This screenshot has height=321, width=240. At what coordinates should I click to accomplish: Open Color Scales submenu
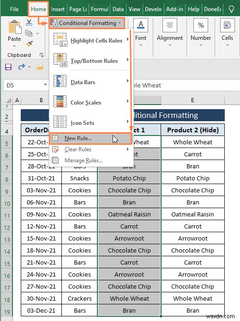pos(91,102)
